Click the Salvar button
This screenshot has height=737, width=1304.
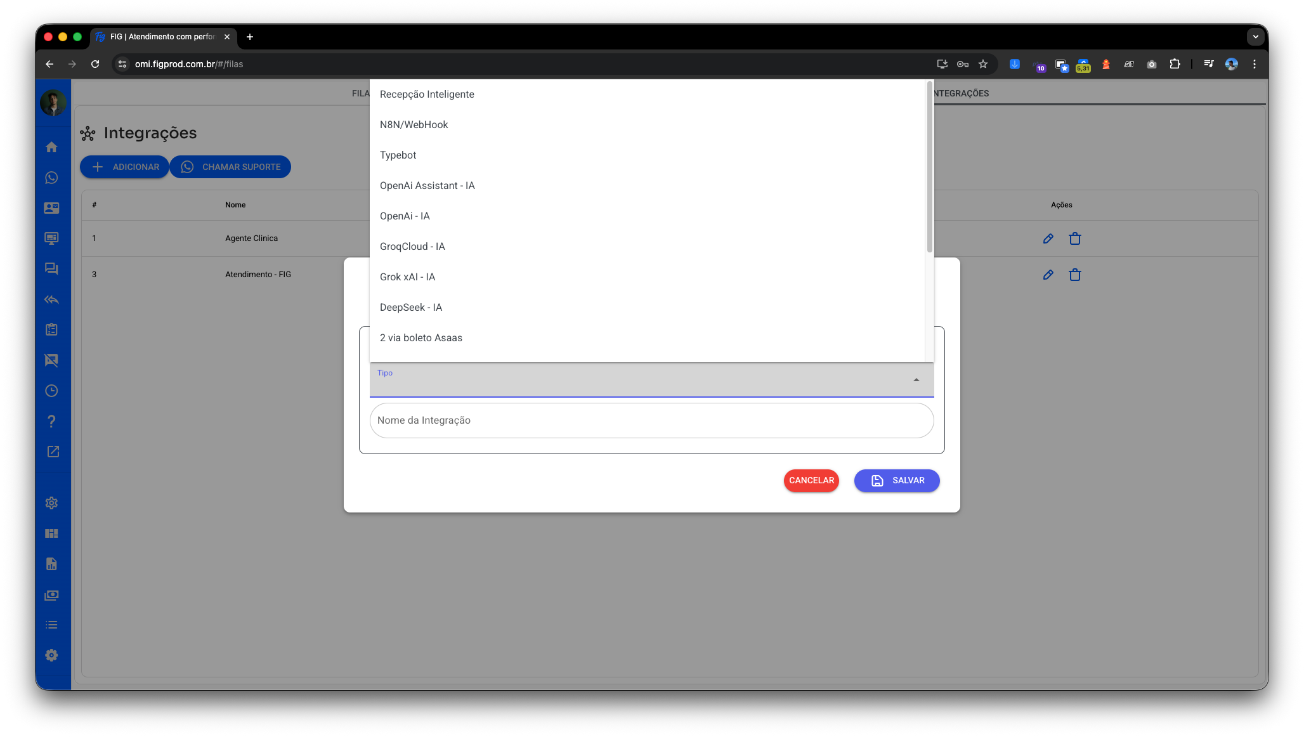coord(897,481)
